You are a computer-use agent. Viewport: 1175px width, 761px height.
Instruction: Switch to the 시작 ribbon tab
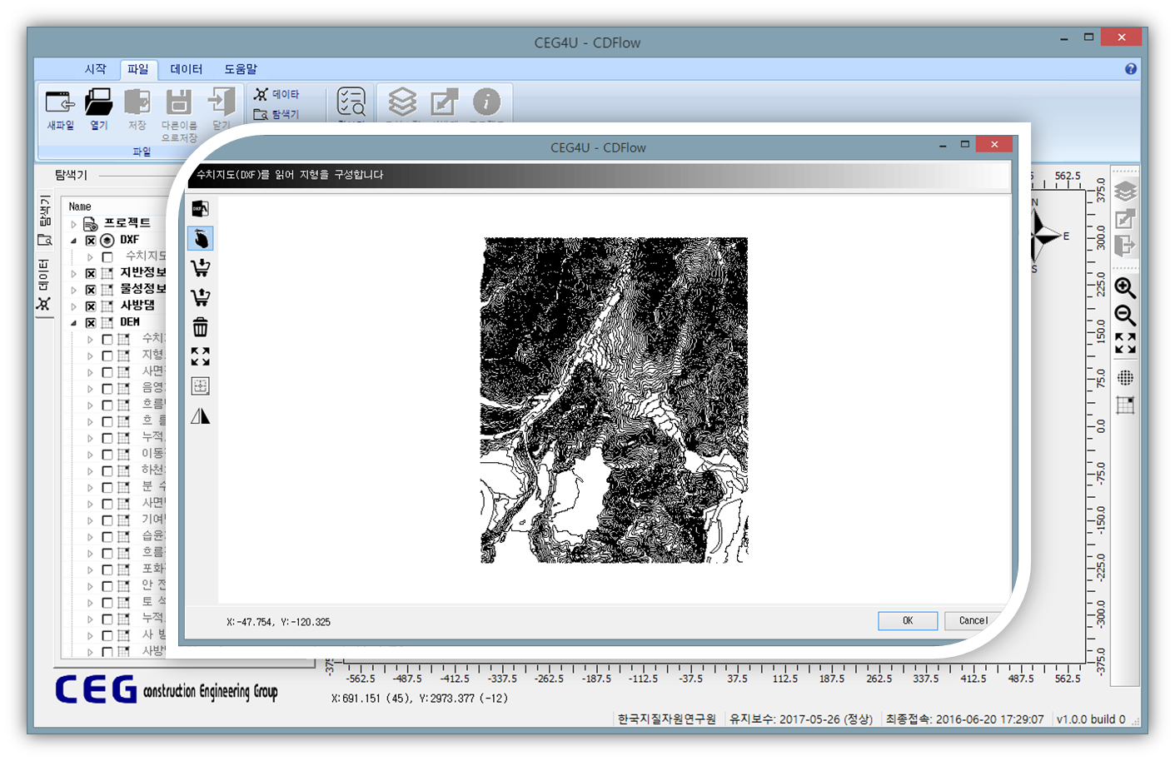pyautogui.click(x=96, y=69)
